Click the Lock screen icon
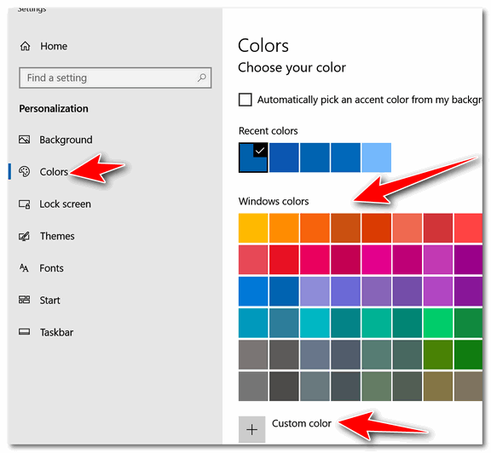 click(25, 204)
